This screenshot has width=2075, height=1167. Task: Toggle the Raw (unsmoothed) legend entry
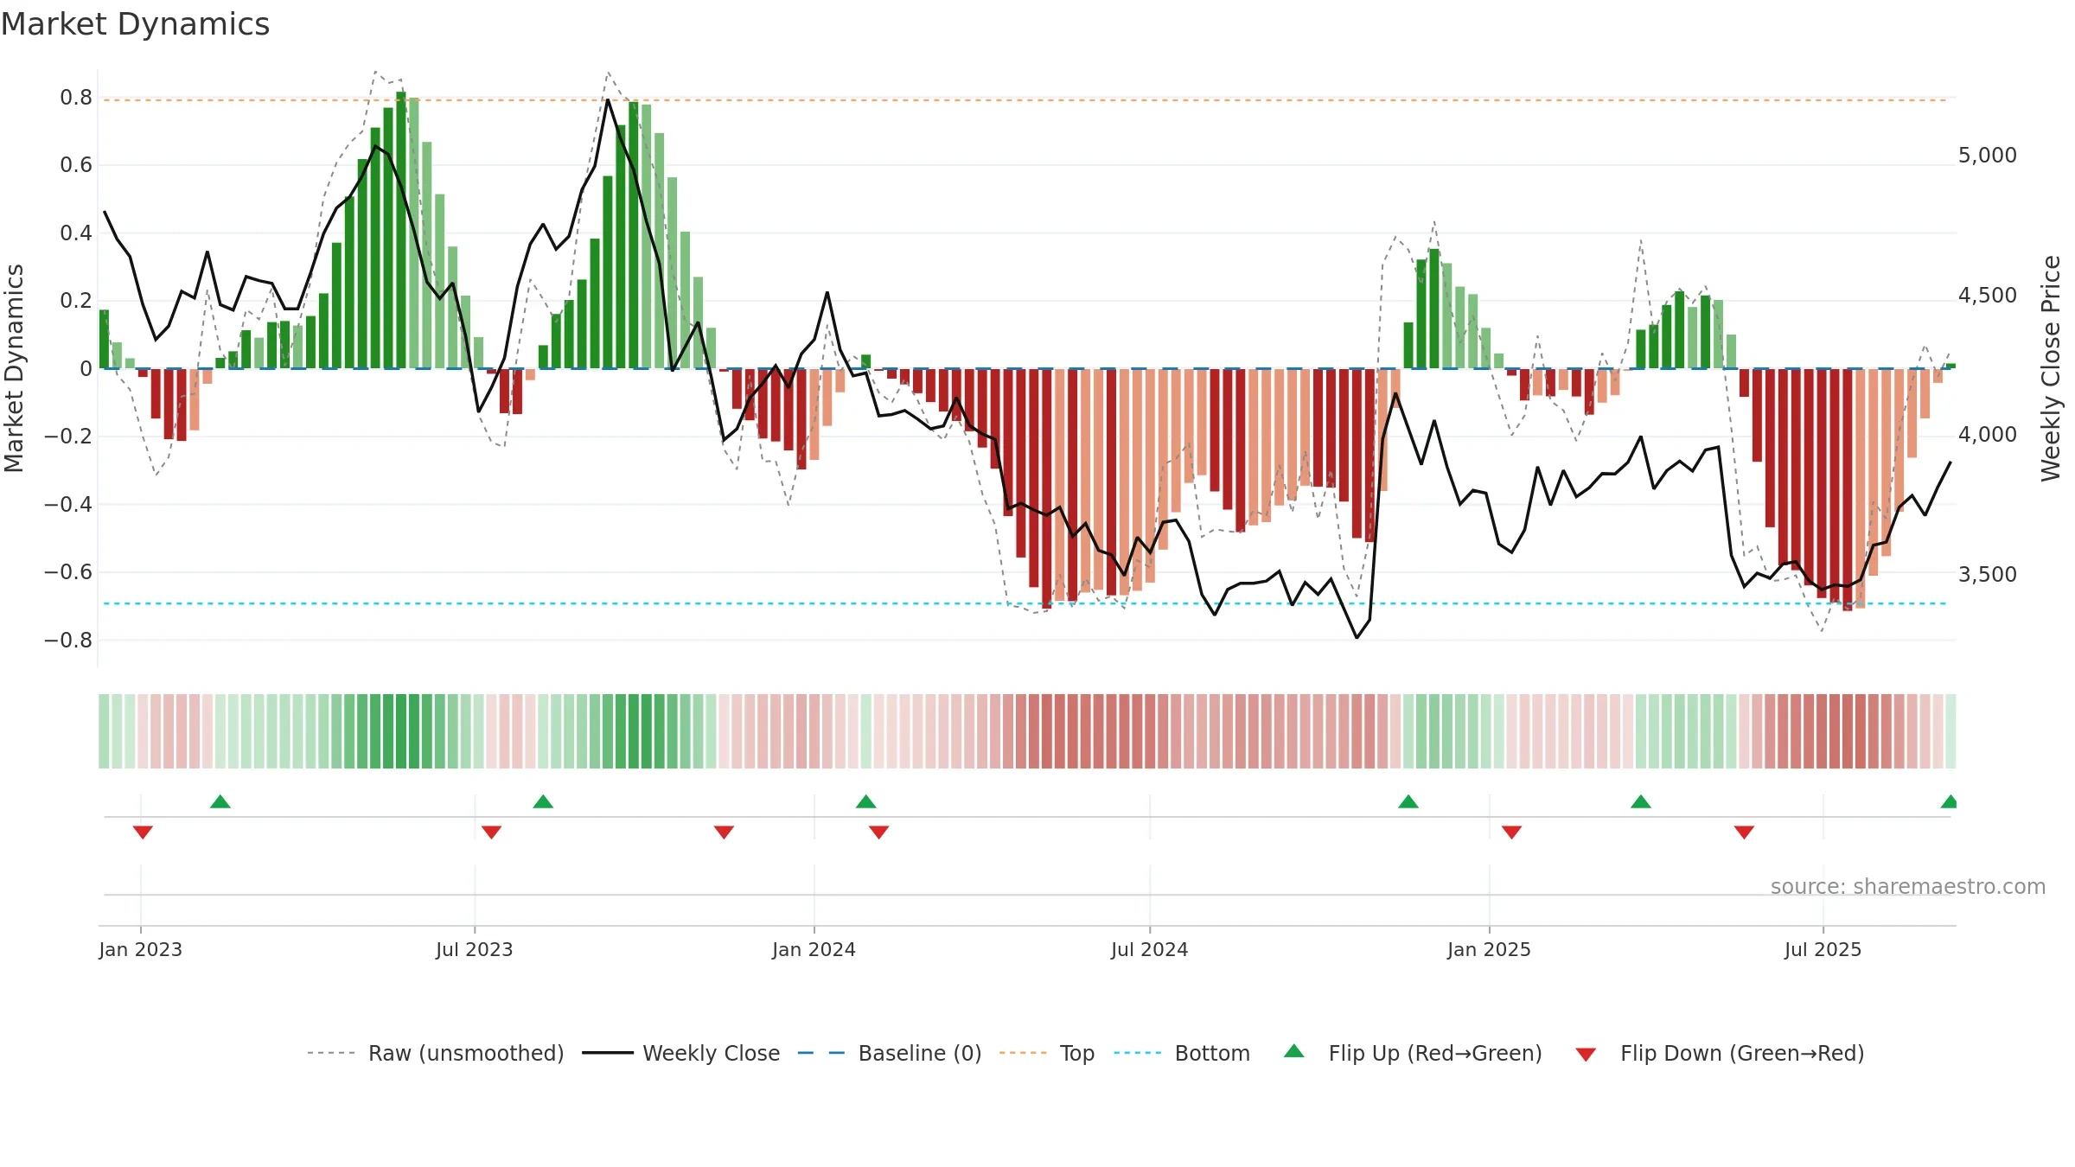(x=435, y=1053)
